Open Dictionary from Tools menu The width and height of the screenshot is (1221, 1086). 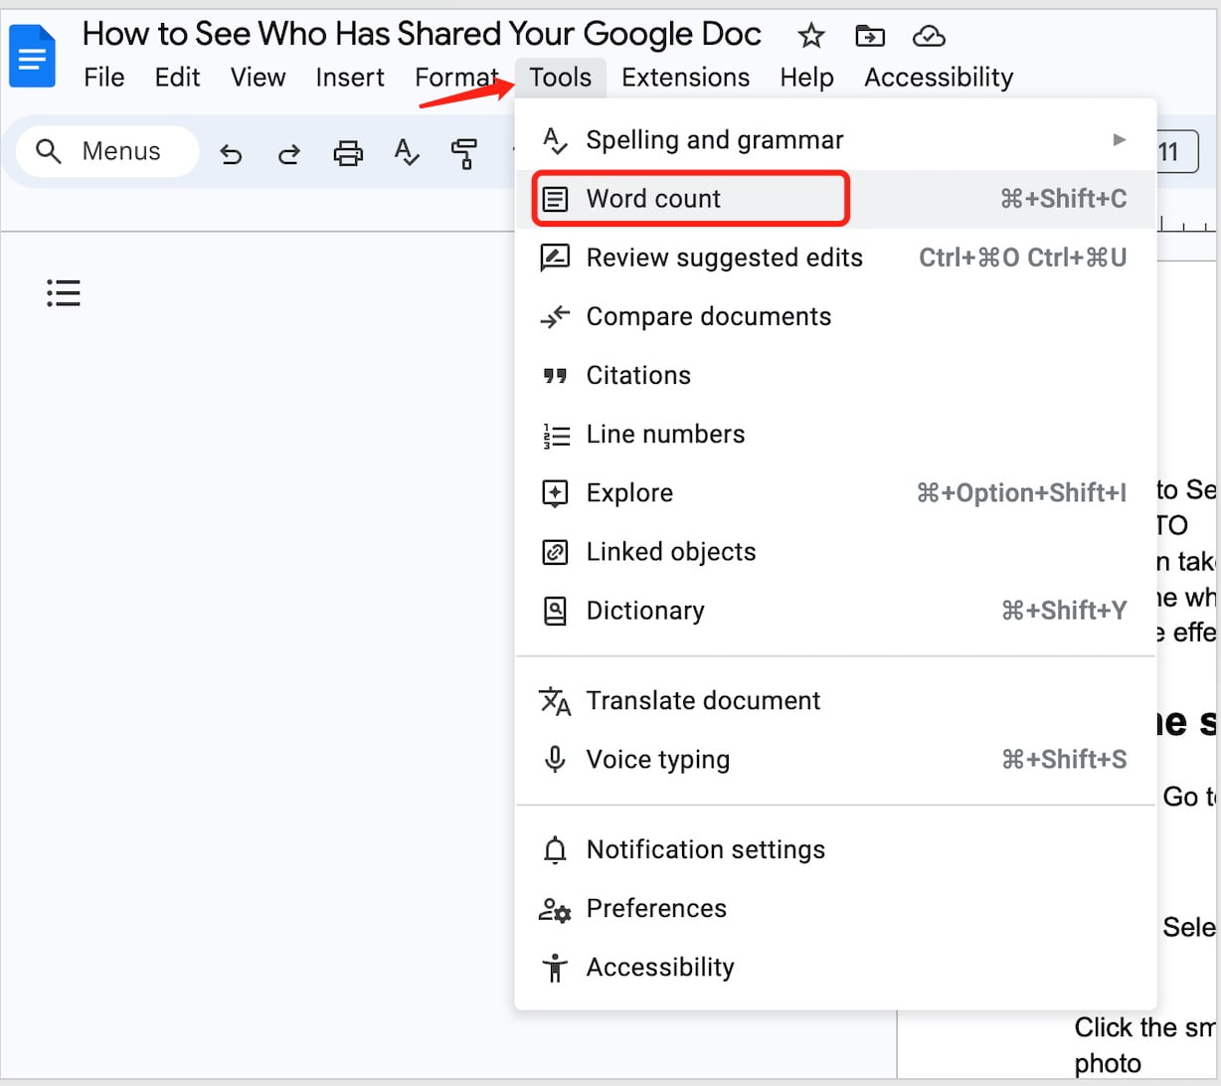point(836,610)
